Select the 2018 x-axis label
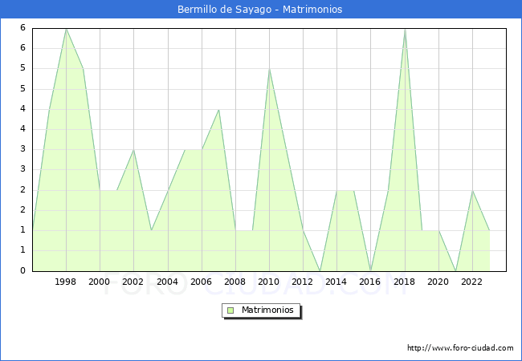522x361 pixels. point(405,282)
